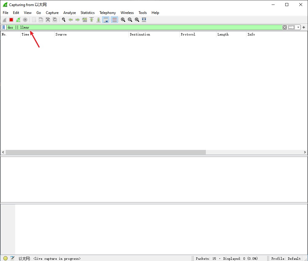Open capture file properties notepad icon
308x261 pixels.
12,258
